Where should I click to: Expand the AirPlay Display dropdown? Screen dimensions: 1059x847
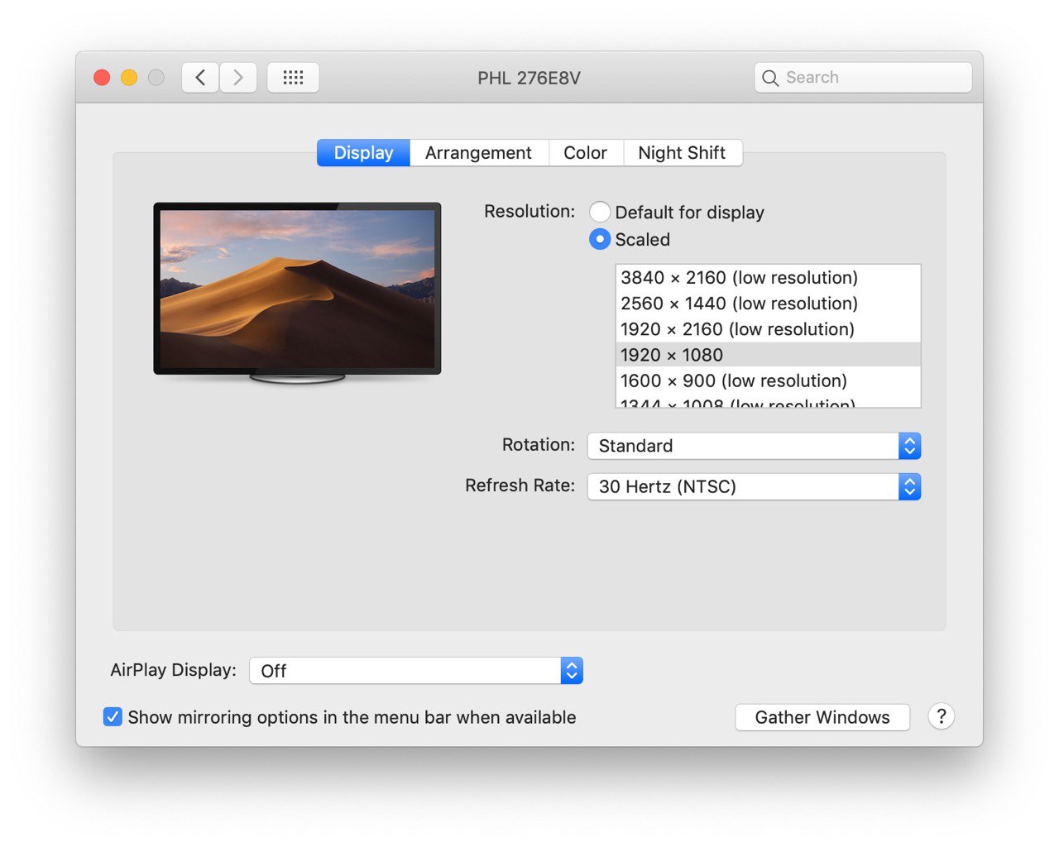tap(416, 671)
